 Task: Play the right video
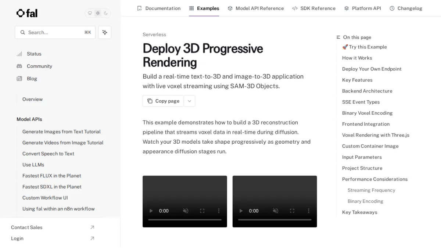click(x=241, y=211)
